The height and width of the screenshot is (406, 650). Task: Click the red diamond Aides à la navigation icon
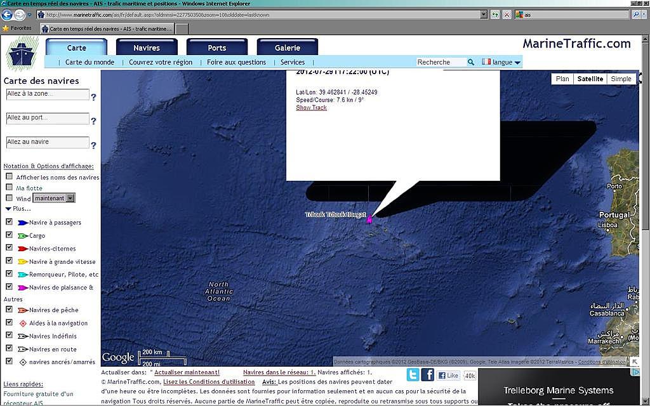pyautogui.click(x=23, y=323)
